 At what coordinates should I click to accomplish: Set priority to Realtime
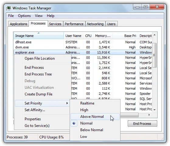95,103
